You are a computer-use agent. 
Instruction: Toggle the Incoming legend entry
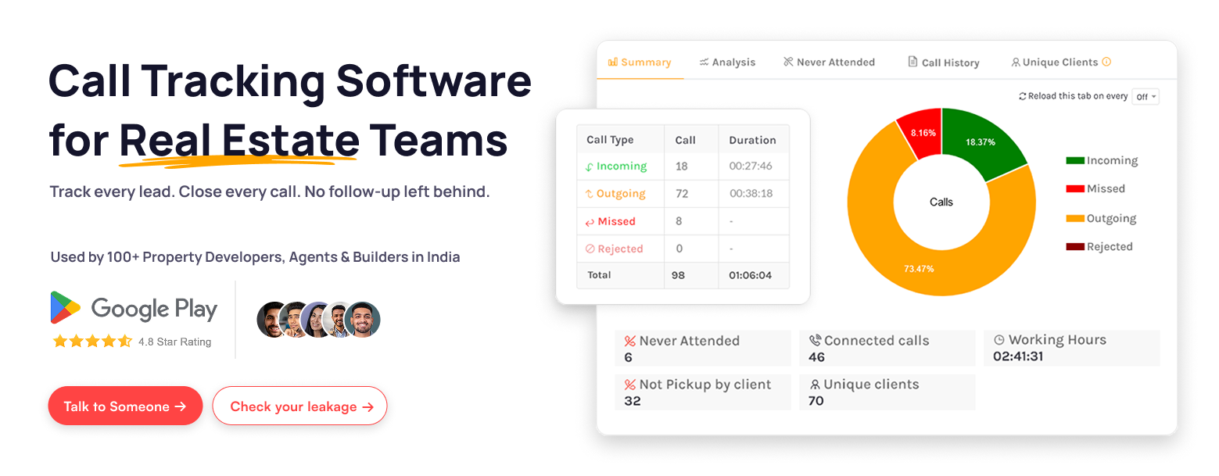(x=1102, y=160)
